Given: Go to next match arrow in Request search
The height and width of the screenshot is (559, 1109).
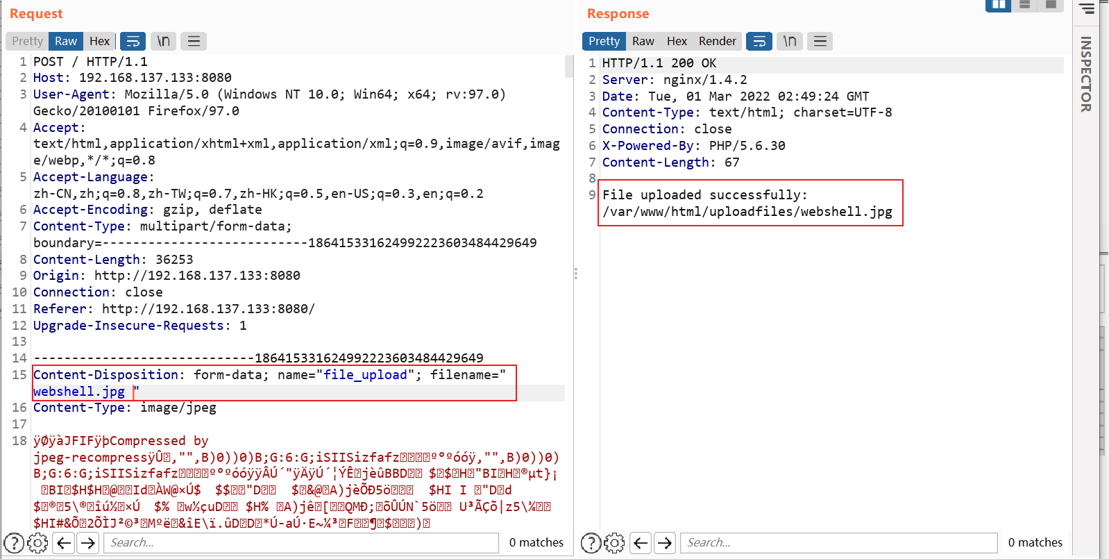Looking at the screenshot, I should [x=87, y=542].
